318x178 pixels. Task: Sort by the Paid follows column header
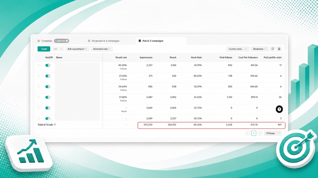click(226, 57)
